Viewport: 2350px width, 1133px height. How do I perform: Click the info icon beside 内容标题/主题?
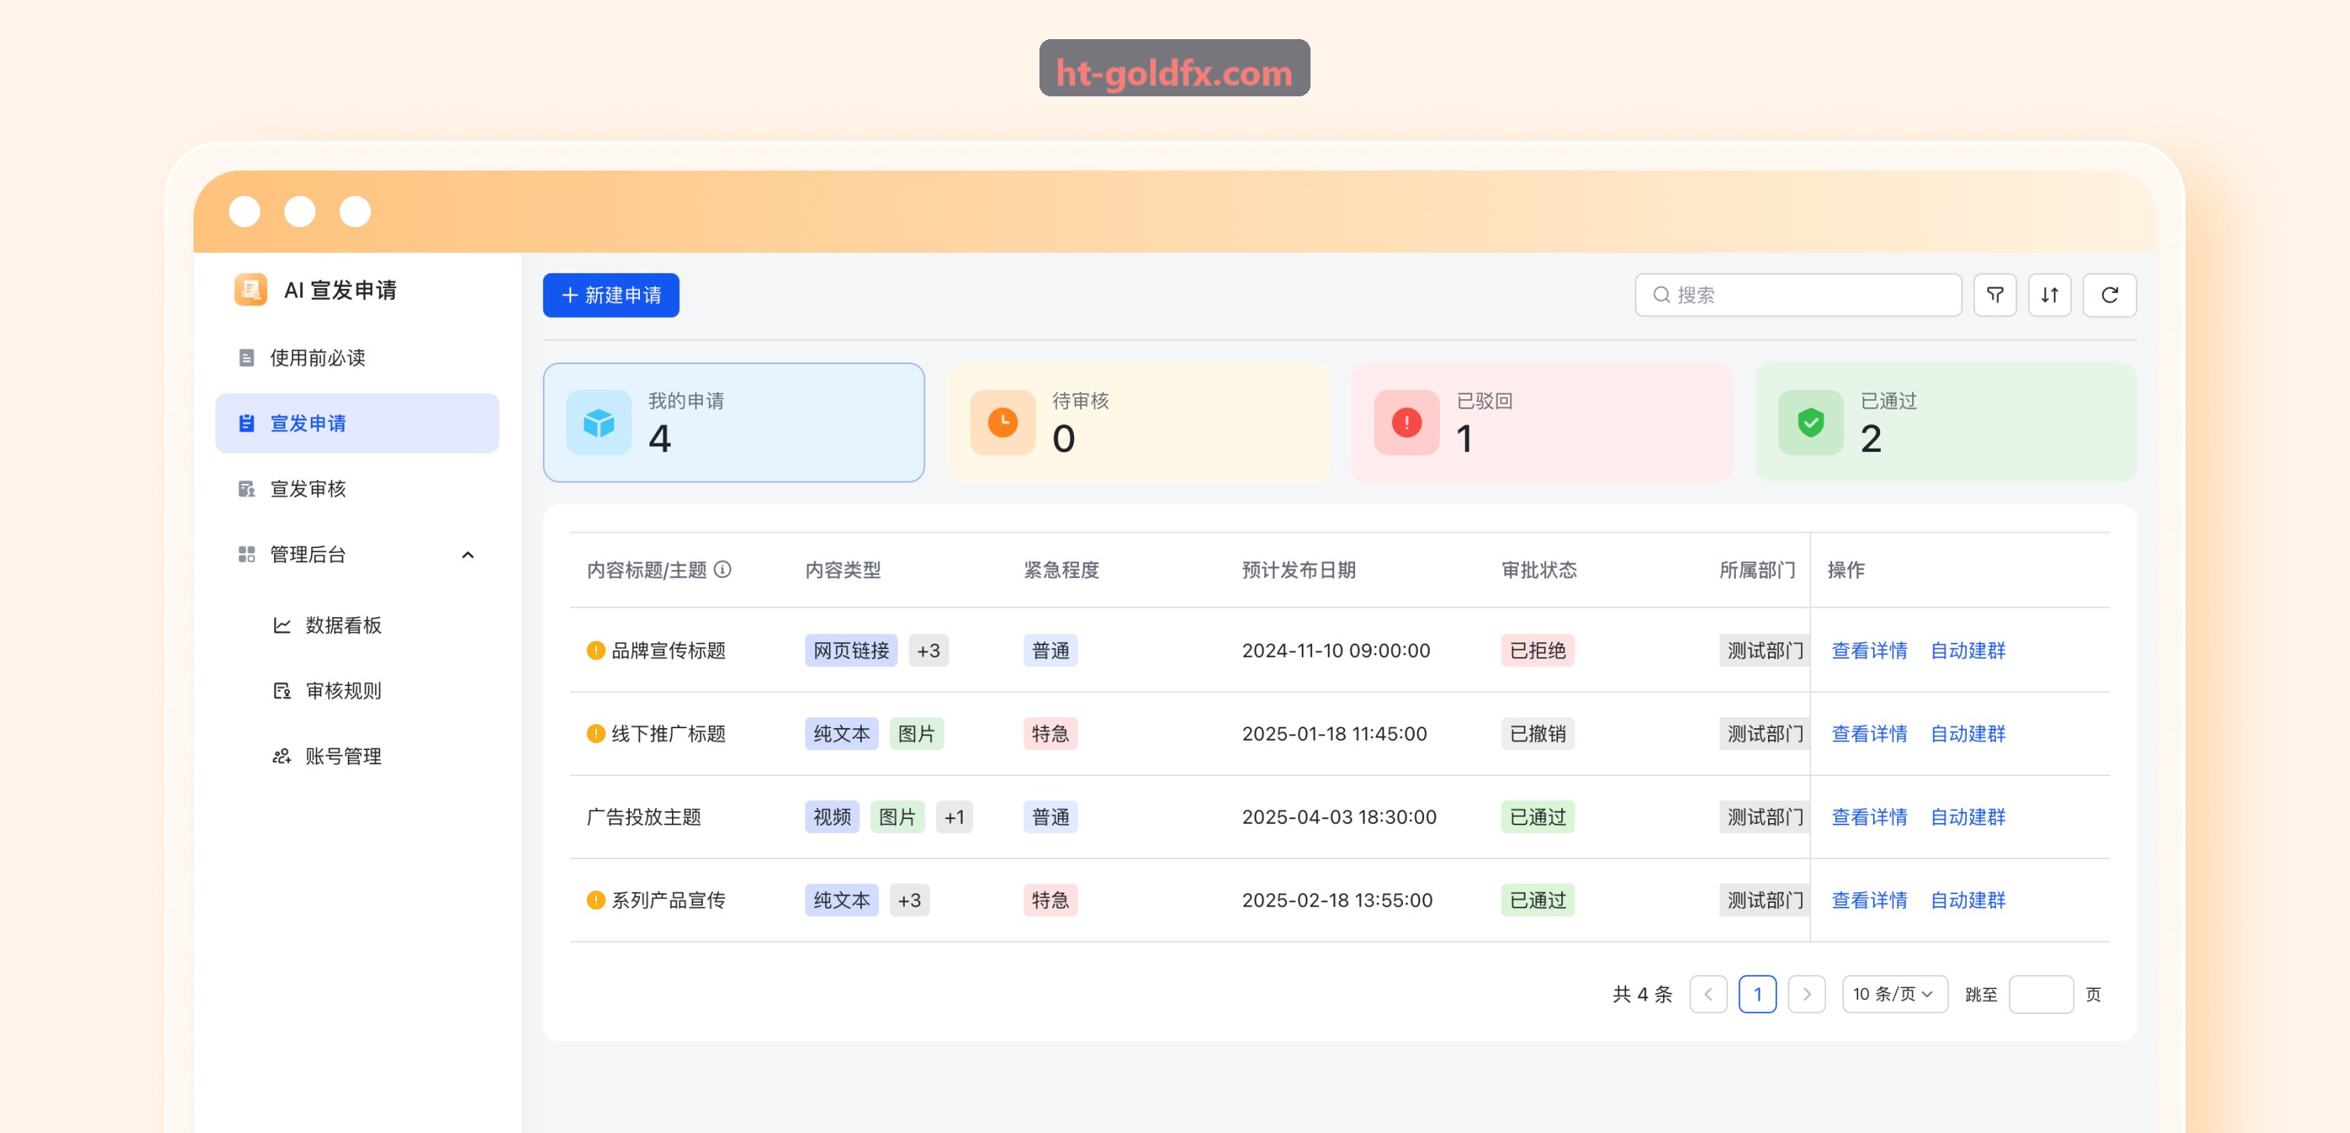point(722,569)
